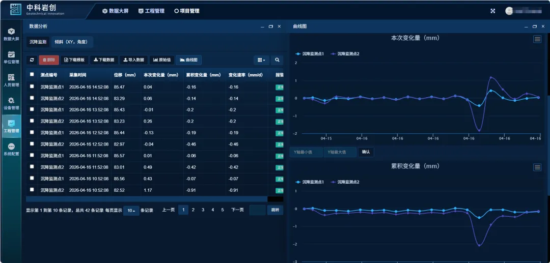Click the refresh icon in the data toolbar
Image resolution: width=550 pixels, height=263 pixels.
(x=32, y=60)
